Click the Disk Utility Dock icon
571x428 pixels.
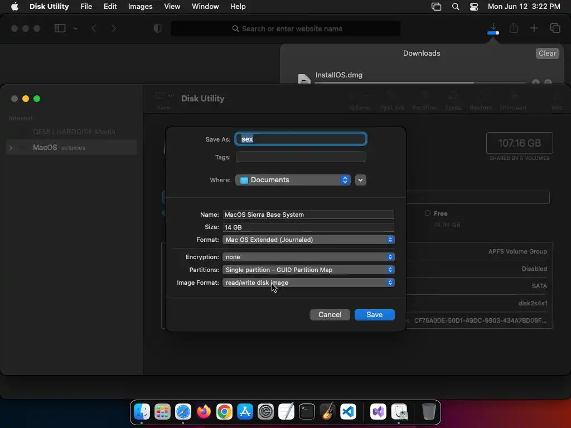(399, 412)
